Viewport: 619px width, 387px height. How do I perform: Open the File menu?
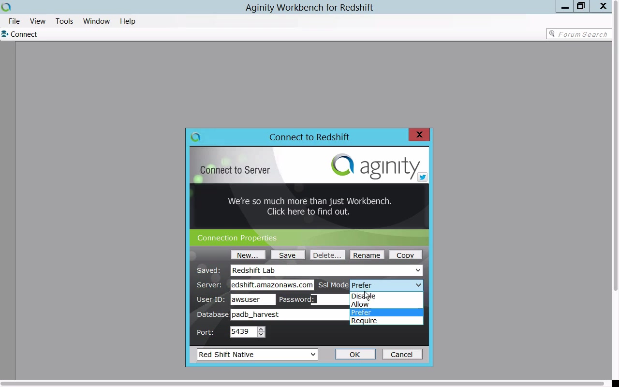[14, 21]
